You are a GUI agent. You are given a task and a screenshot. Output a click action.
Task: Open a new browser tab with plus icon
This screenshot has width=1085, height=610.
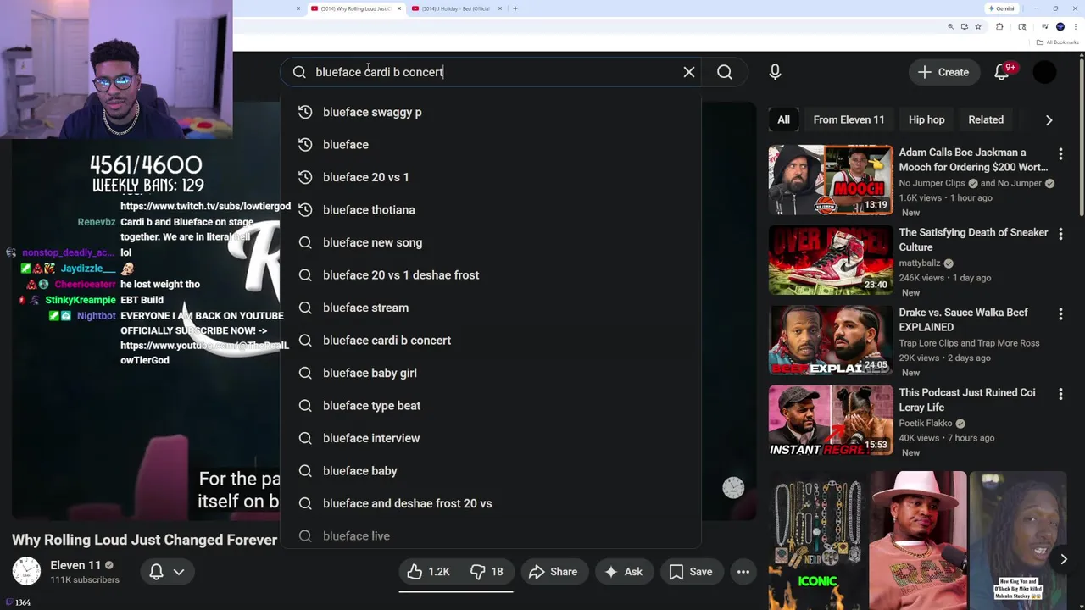515,8
